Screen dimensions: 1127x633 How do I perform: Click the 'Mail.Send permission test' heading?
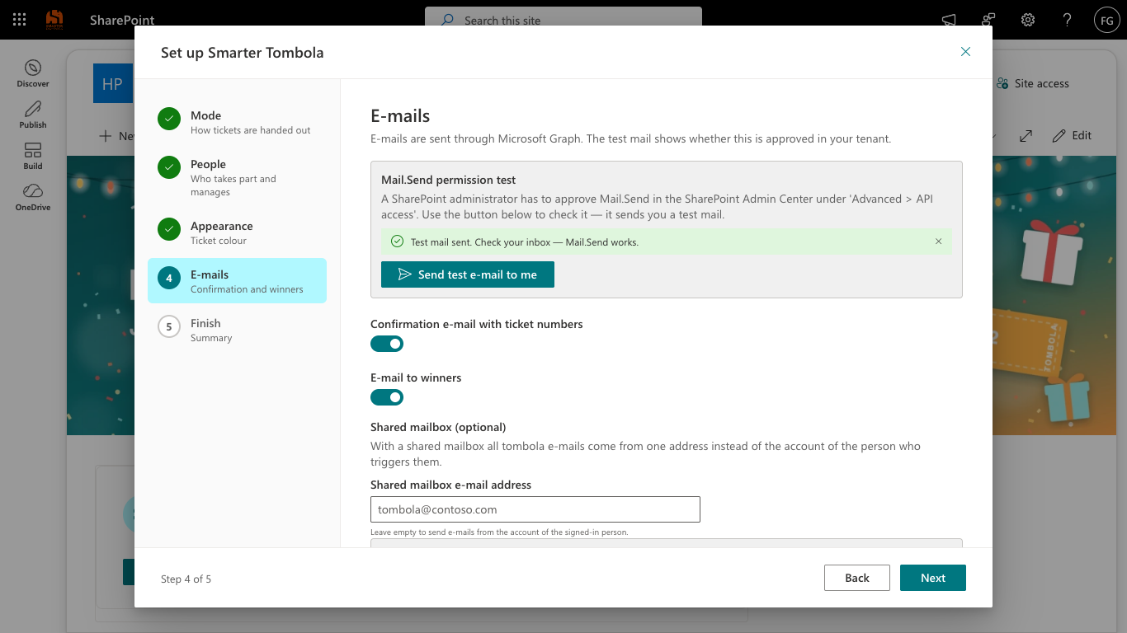(449, 180)
